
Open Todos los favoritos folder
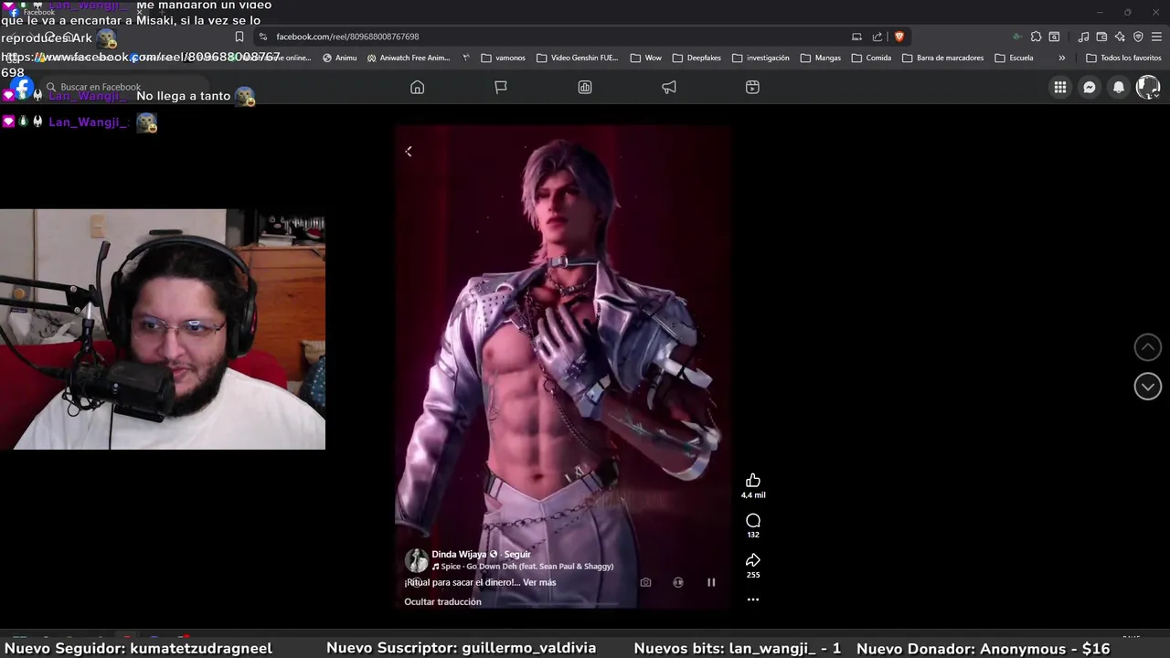1123,58
